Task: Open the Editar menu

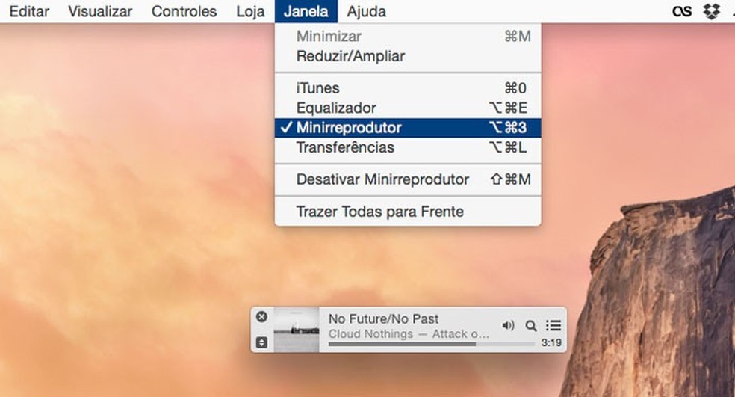Action: [x=29, y=11]
